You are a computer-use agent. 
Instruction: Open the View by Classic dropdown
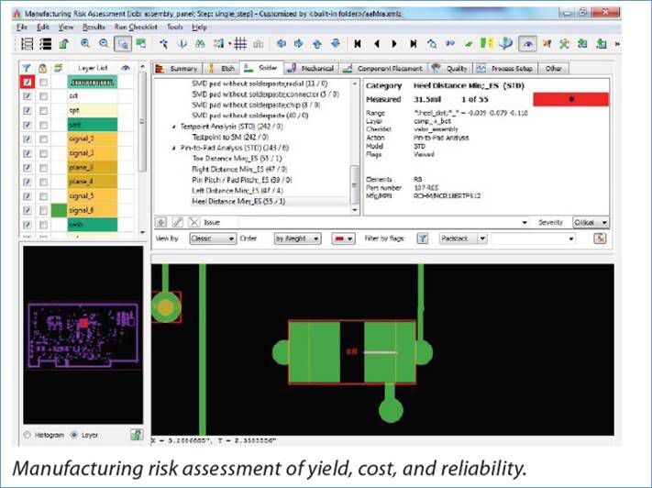click(210, 238)
